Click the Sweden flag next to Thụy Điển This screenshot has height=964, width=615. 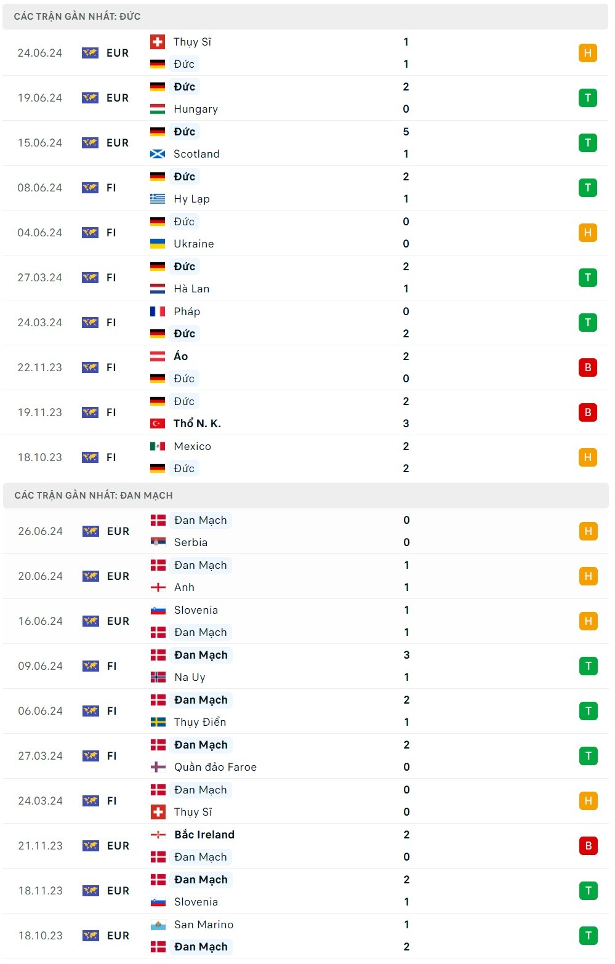click(x=158, y=722)
